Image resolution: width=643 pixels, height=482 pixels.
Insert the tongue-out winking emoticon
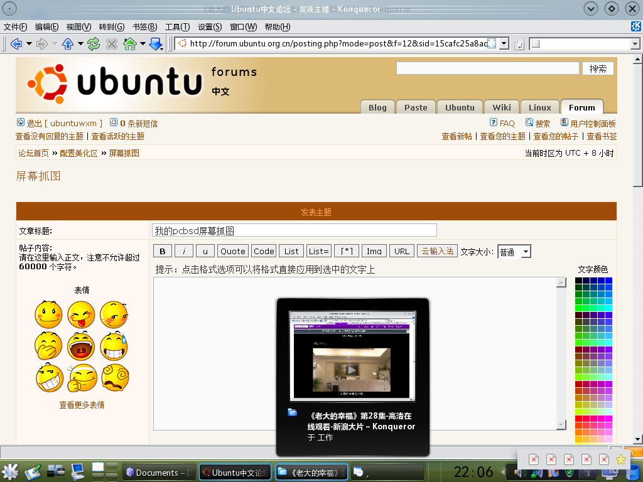click(81, 315)
